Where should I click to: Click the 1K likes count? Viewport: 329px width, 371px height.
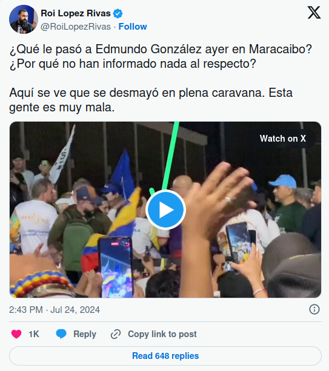click(x=34, y=334)
